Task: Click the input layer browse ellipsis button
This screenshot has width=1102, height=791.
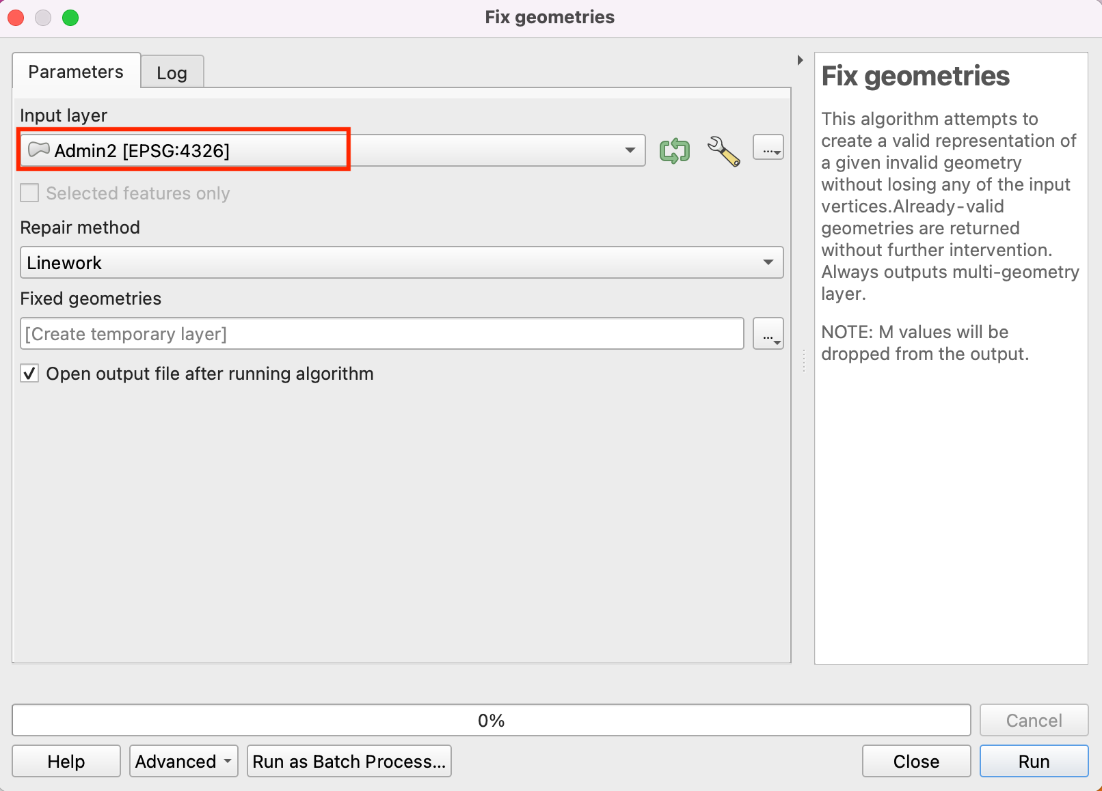Action: [x=768, y=148]
